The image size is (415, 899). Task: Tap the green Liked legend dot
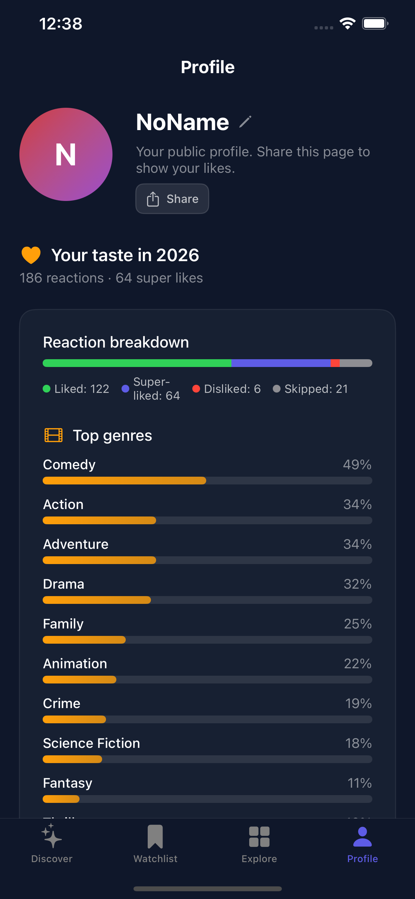[x=46, y=389]
